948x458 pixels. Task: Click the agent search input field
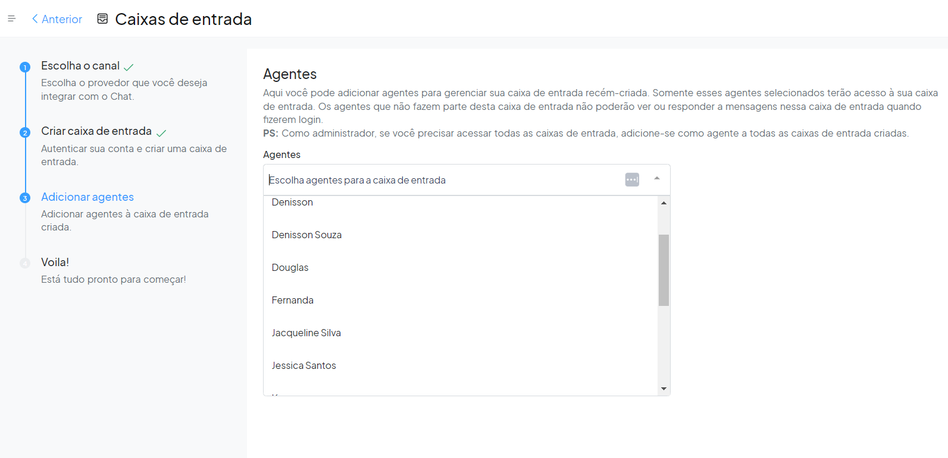pyautogui.click(x=440, y=180)
